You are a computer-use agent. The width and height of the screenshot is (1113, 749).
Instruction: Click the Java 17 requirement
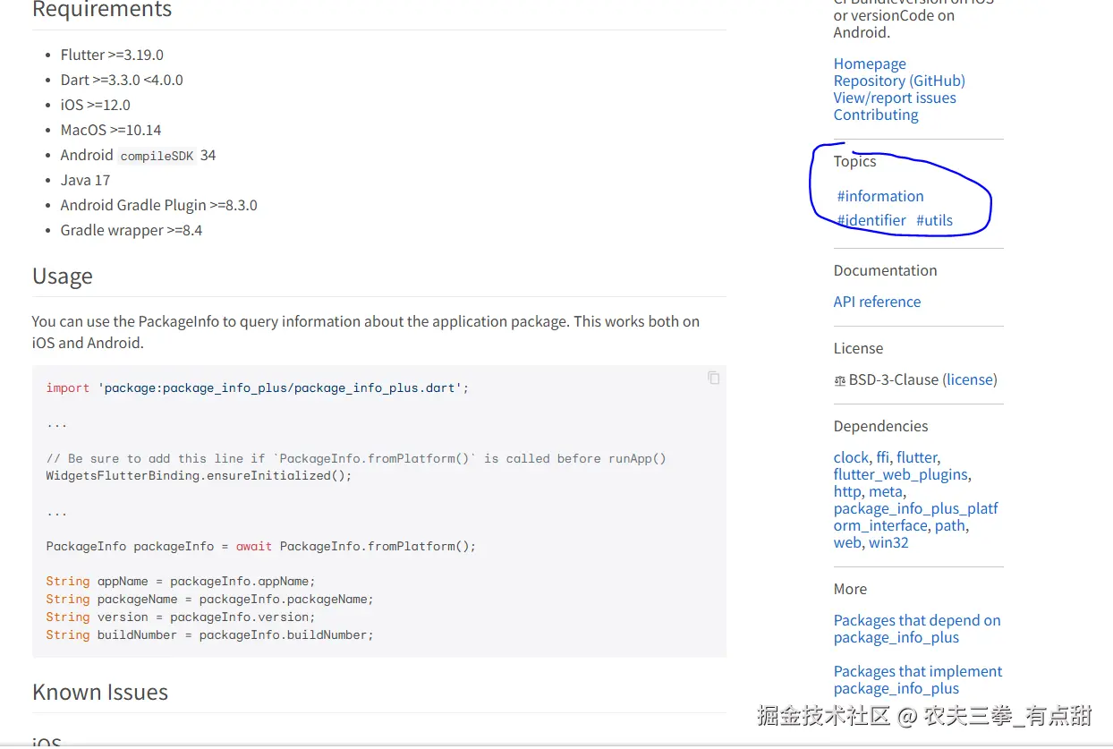pos(86,180)
